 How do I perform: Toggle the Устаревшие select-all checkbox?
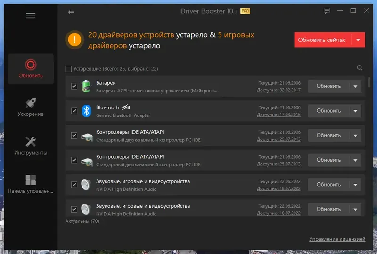pos(68,69)
